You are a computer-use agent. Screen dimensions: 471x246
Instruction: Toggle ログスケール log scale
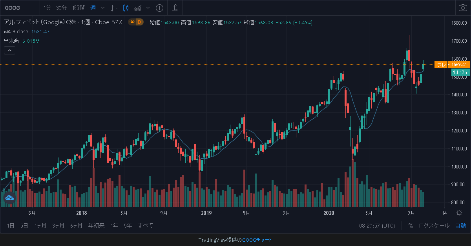pyautogui.click(x=434, y=226)
